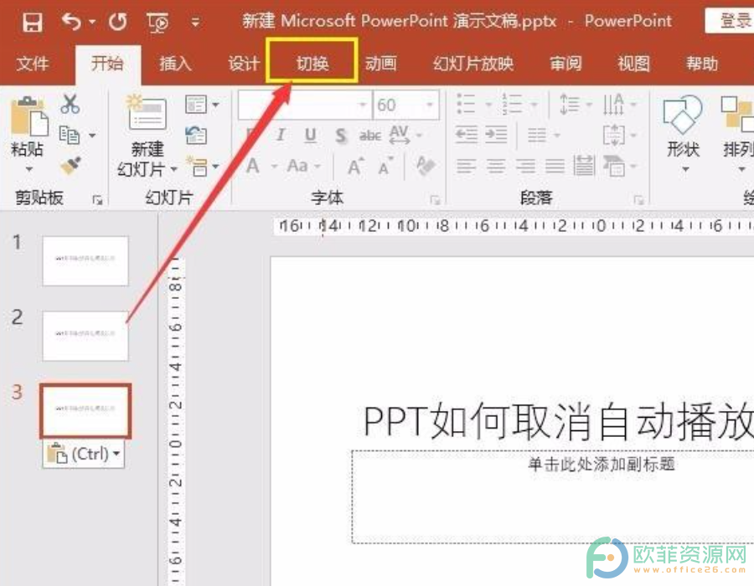754x586 pixels.
Task: Open the Change Case Aa dropdown
Action: click(304, 167)
